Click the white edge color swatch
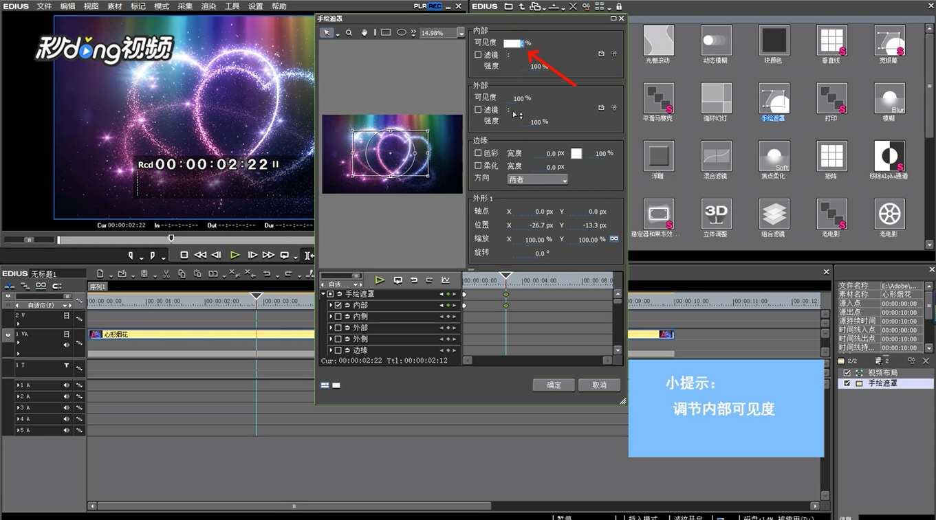Viewport: 936px width, 520px height. [576, 153]
